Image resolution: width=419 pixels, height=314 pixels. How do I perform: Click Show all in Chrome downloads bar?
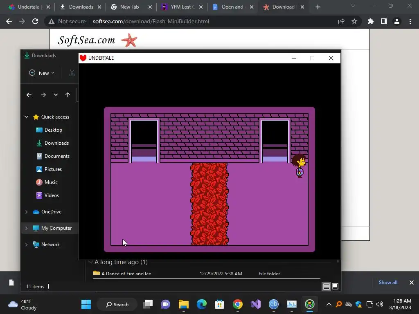pos(388,283)
